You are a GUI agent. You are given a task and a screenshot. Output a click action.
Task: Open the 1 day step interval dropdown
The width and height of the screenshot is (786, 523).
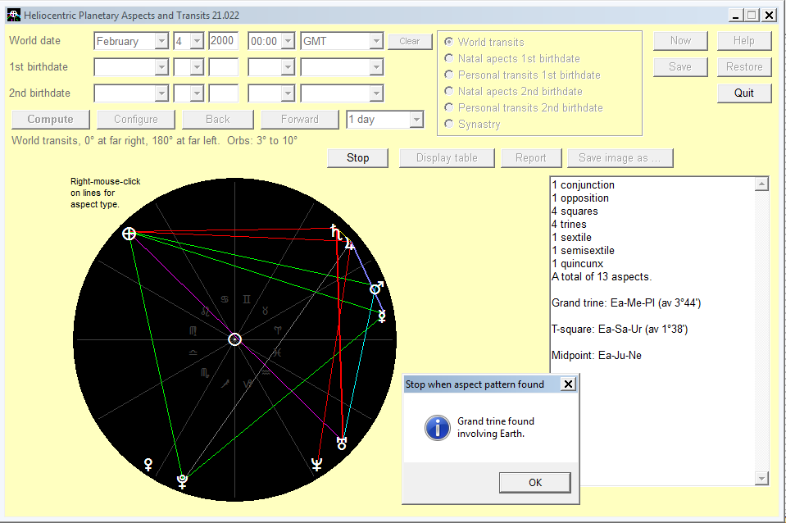[x=416, y=120]
